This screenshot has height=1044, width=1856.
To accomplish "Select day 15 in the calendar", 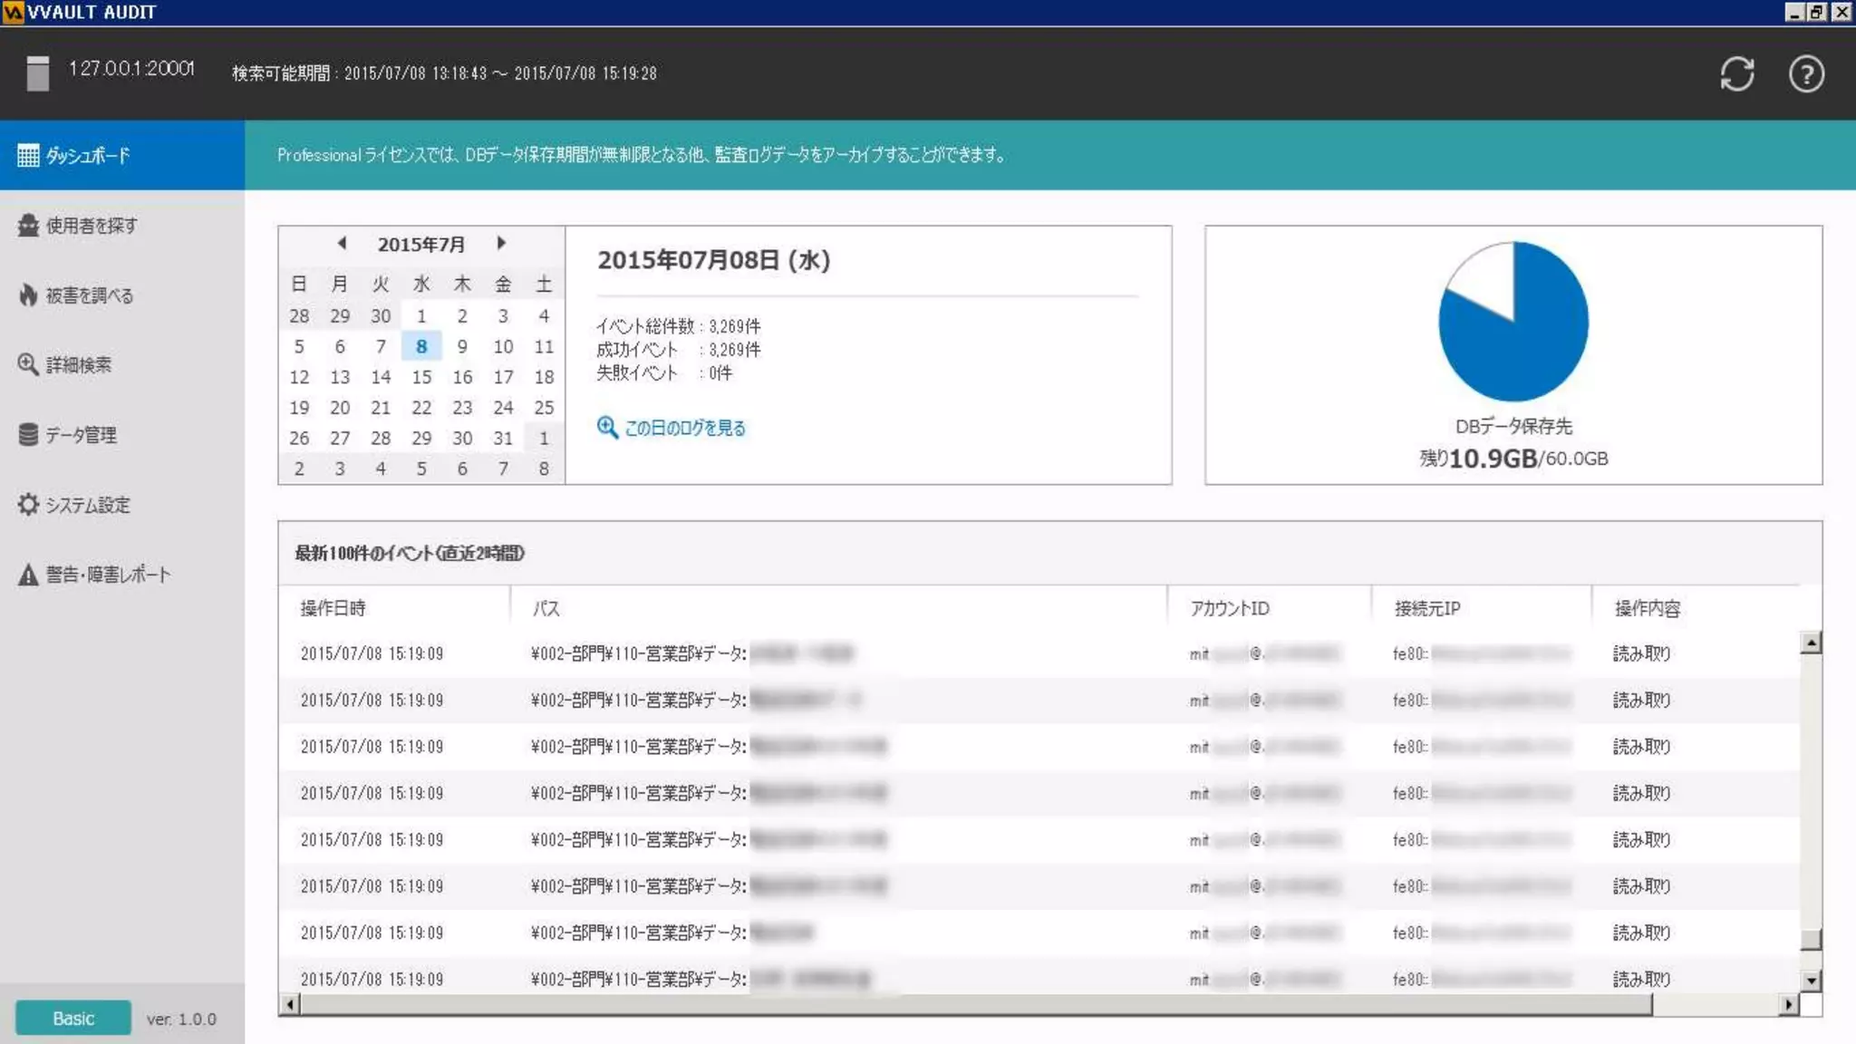I will [x=421, y=377].
